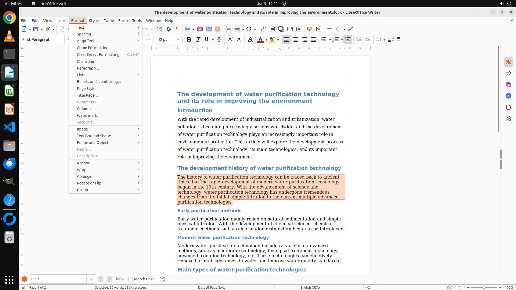The height and width of the screenshot is (290, 516).
Task: Click the Insert Hyperlink toolbar icon
Action: tap(263, 29)
